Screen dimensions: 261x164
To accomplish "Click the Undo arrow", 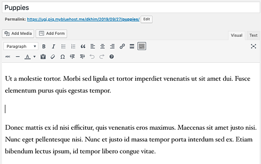I will tap(92, 57).
